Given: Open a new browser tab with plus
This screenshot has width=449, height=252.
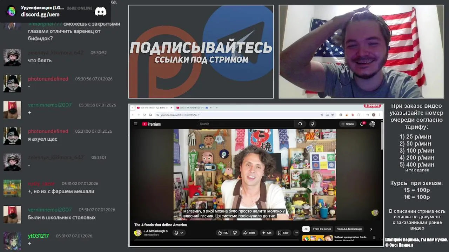Looking at the screenshot, I should pos(217,108).
